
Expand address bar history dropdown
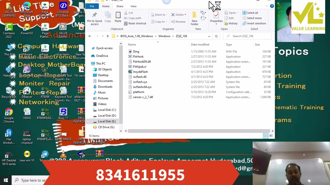coord(209,36)
